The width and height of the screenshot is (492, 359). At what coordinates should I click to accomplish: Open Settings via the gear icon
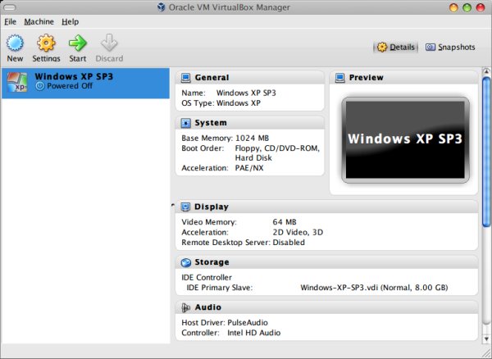point(46,43)
